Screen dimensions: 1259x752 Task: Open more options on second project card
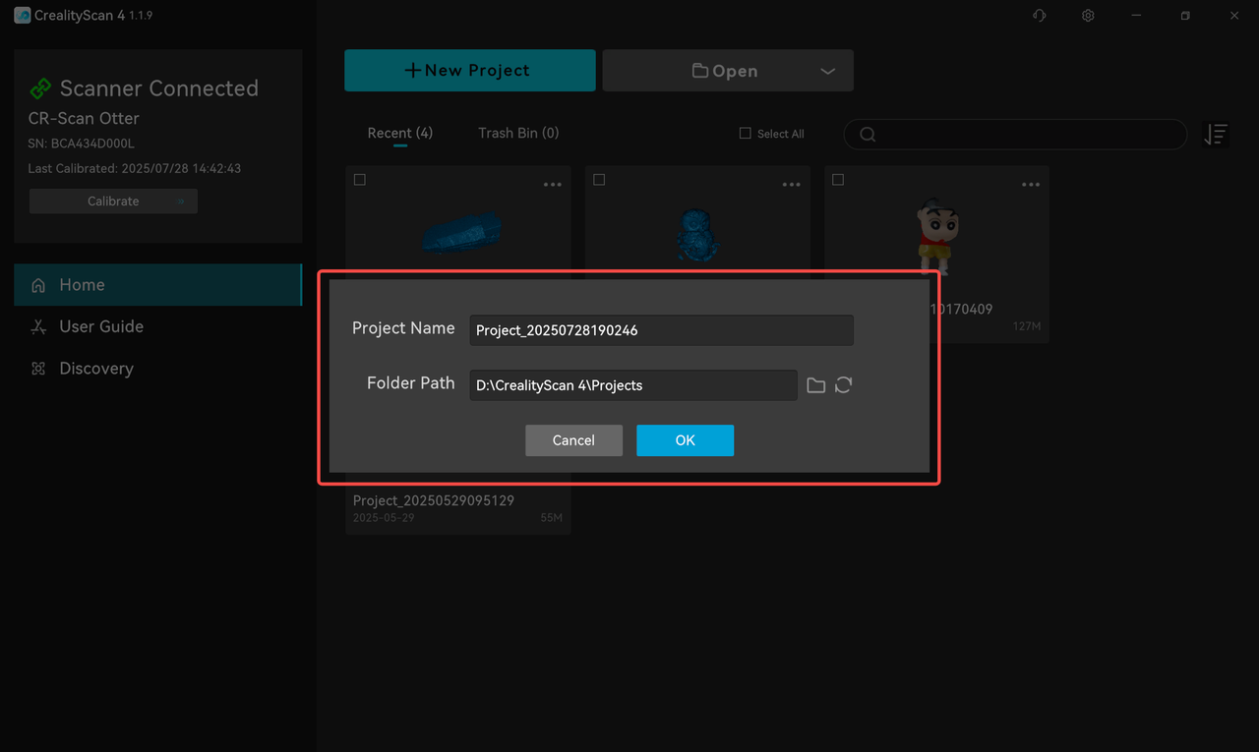(x=791, y=185)
